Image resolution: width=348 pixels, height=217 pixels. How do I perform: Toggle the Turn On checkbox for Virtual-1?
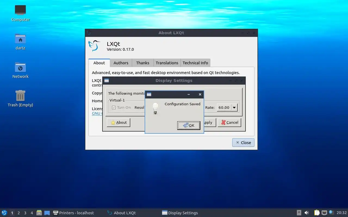point(114,107)
